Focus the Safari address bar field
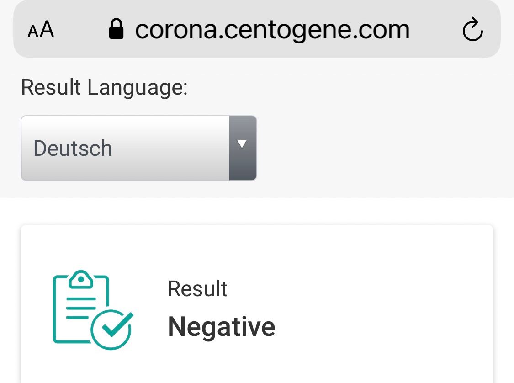Screen dimensions: 514x383 point(257,29)
